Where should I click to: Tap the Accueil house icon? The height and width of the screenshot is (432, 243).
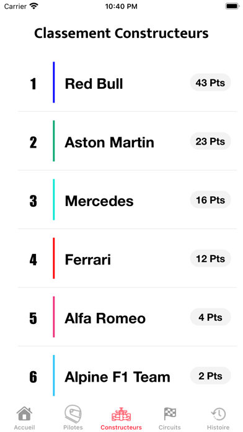pos(24,413)
